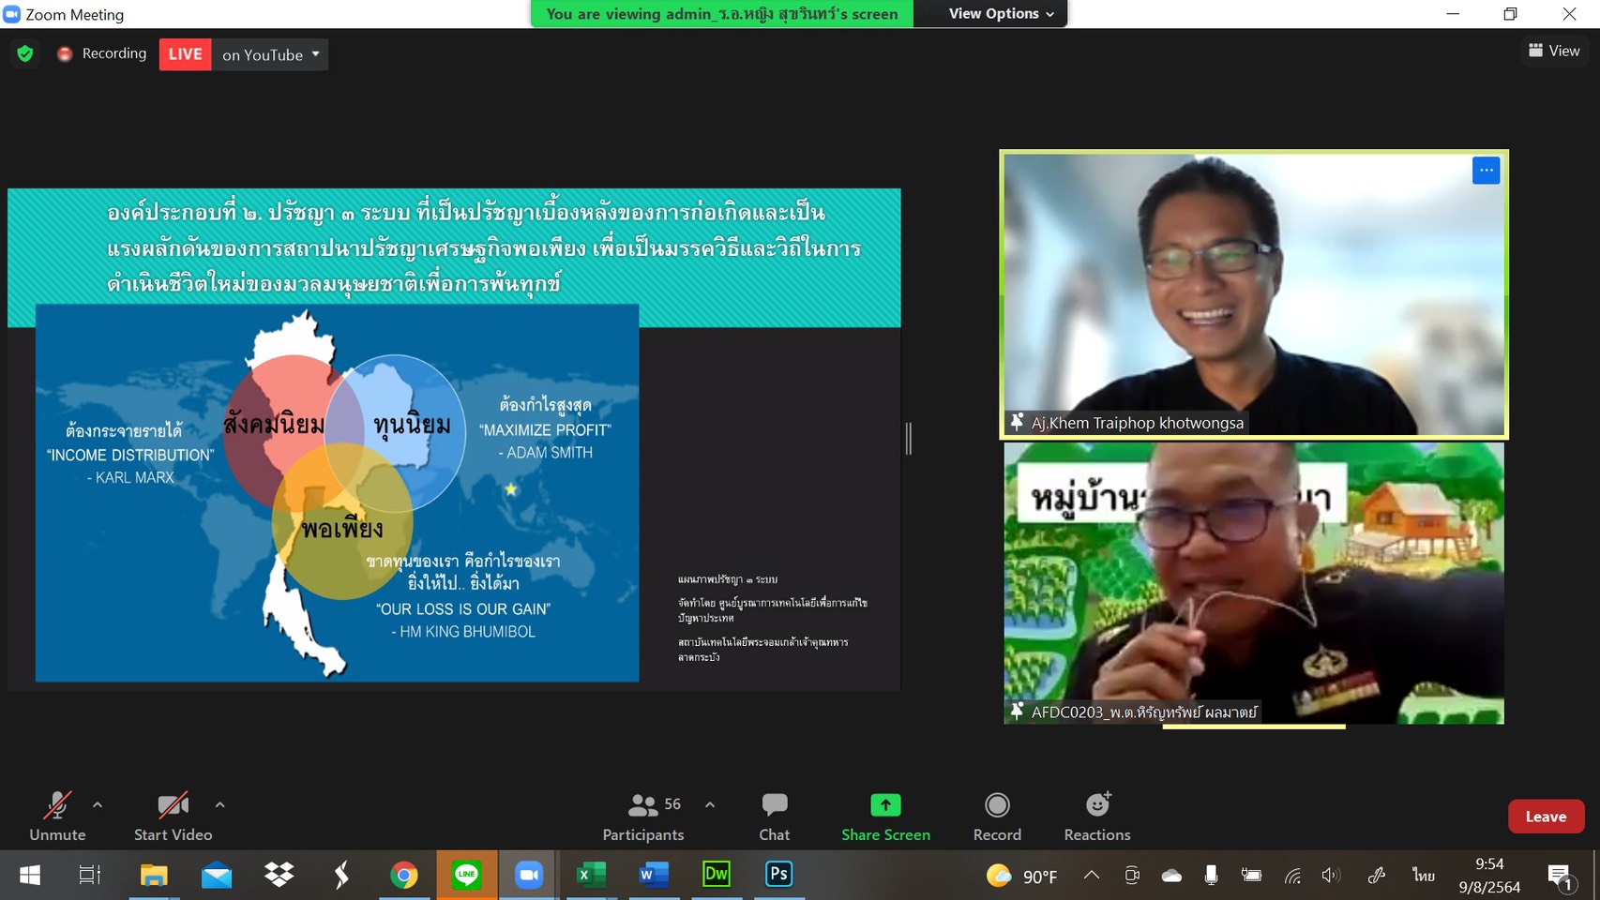Screen dimensions: 1600x900
Task: Open Google Chrome from the taskbar
Action: point(404,875)
